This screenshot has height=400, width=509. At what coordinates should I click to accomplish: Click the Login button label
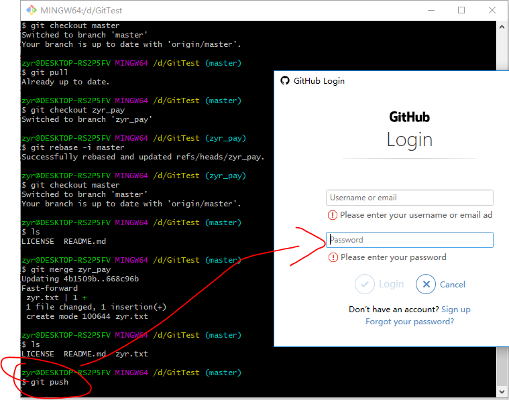(392, 284)
